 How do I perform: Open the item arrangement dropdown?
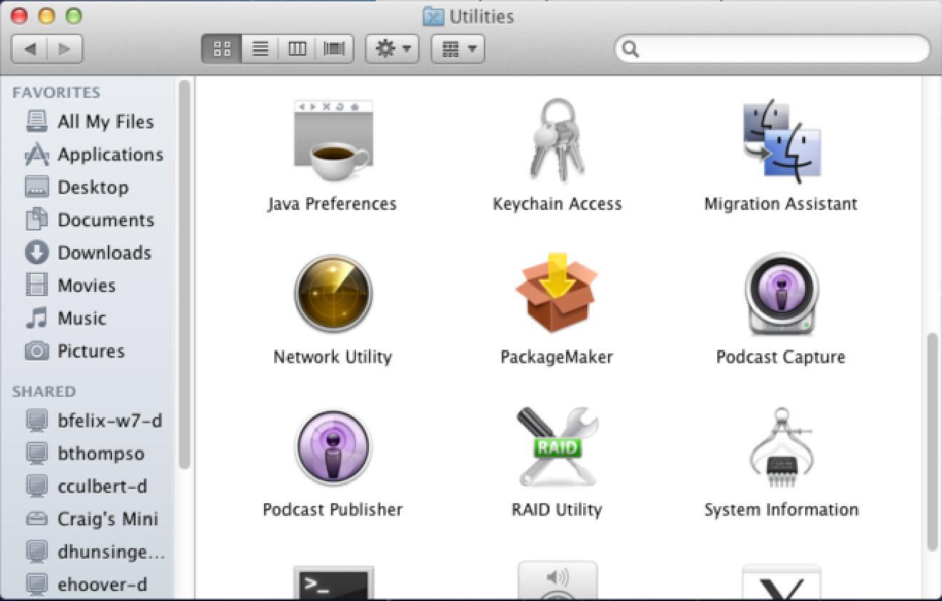pos(457,49)
